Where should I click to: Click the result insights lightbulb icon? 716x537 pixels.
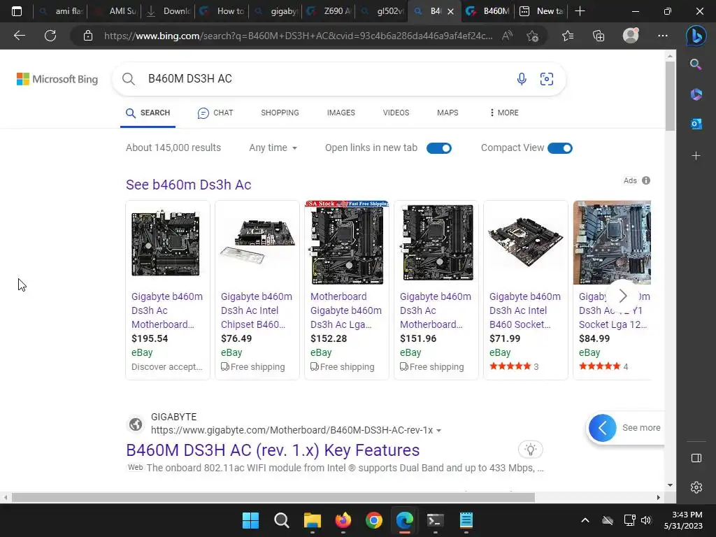point(530,450)
